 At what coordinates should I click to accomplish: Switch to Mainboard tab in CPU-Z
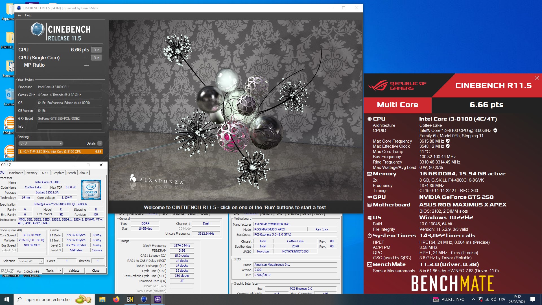16,173
